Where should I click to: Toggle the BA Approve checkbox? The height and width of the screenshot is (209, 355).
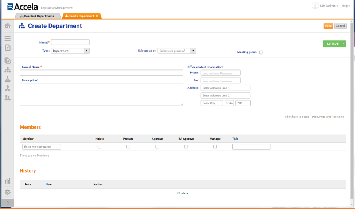tap(186, 147)
